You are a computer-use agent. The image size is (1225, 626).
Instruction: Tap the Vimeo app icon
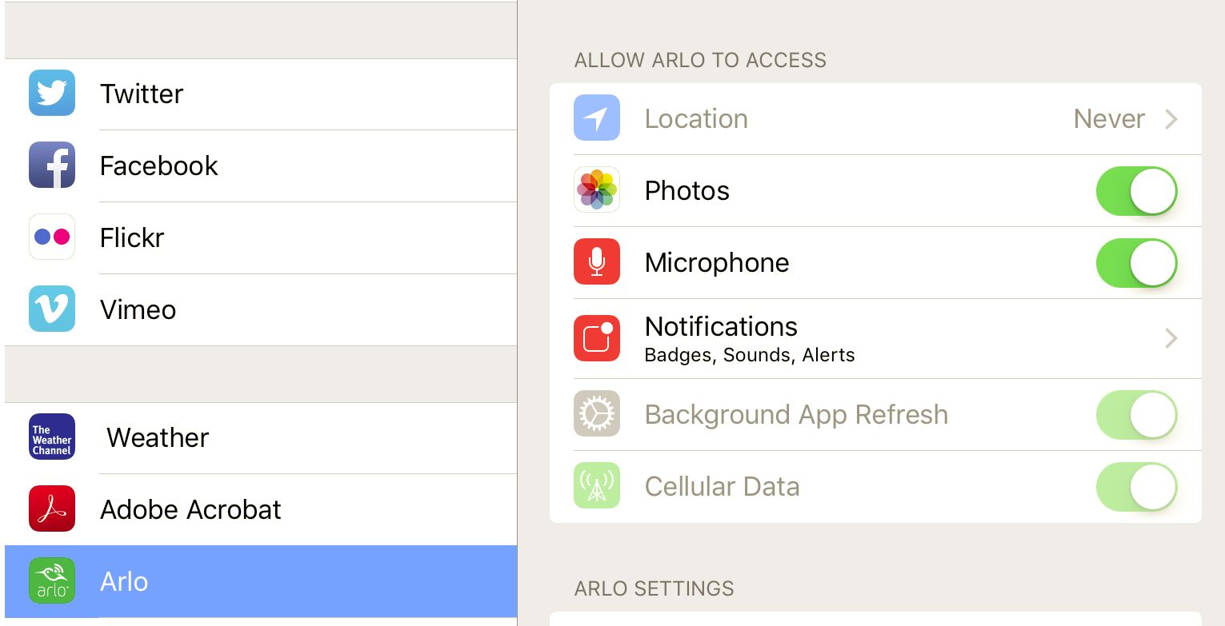click(x=52, y=309)
